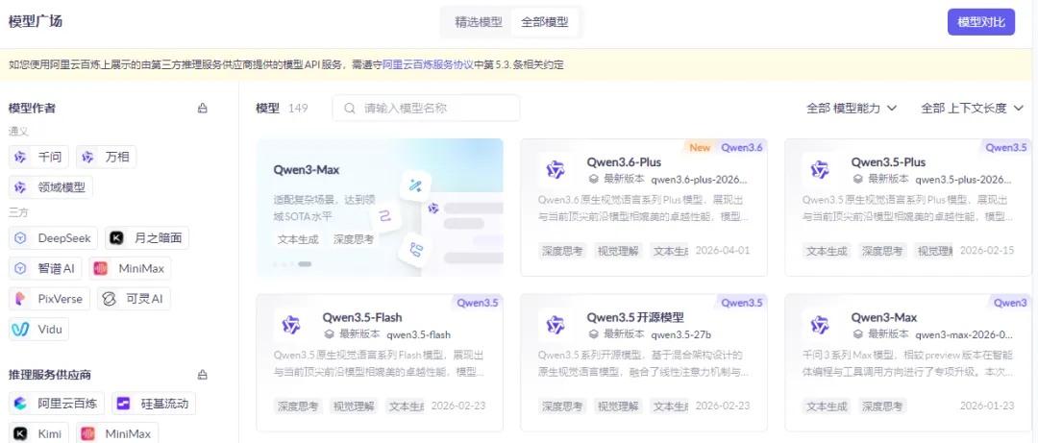The image size is (1038, 443).
Task: Click the magnifier icon in model search
Action: (x=350, y=108)
